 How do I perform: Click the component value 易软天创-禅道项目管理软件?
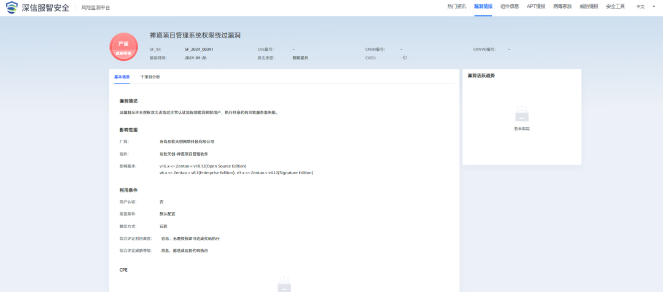click(x=184, y=154)
